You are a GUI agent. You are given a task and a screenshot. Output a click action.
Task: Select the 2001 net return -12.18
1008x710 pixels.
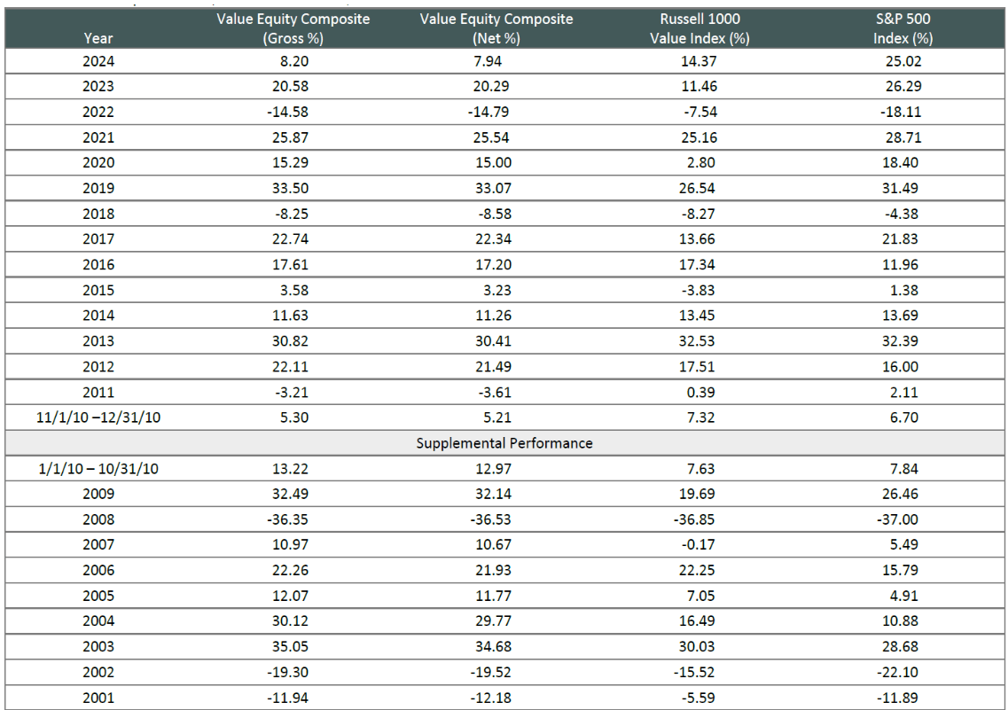pos(491,698)
